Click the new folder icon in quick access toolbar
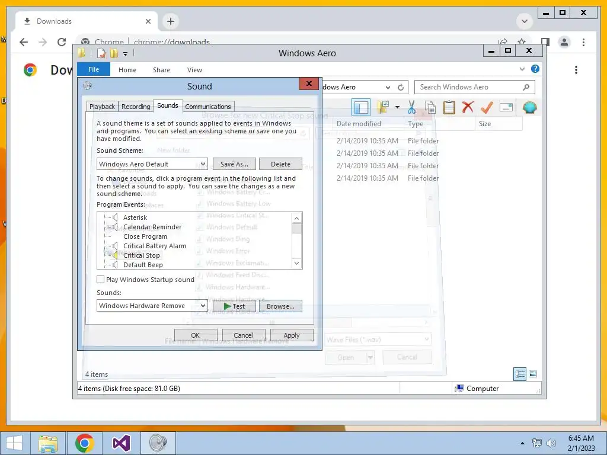The height and width of the screenshot is (455, 607). click(x=114, y=53)
